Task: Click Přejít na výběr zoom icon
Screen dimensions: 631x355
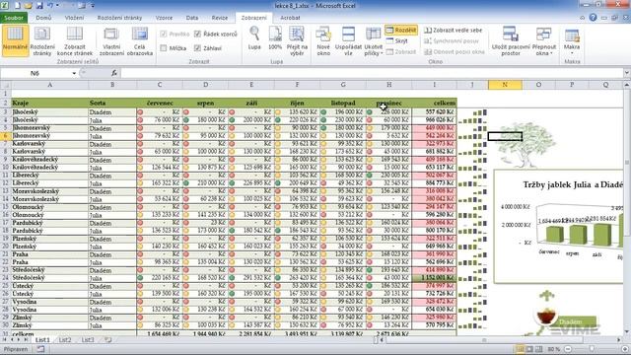Action: (x=297, y=40)
